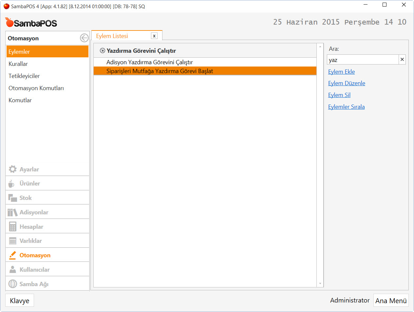Close the Eylem Listesi tab
The height and width of the screenshot is (312, 414).
154,36
